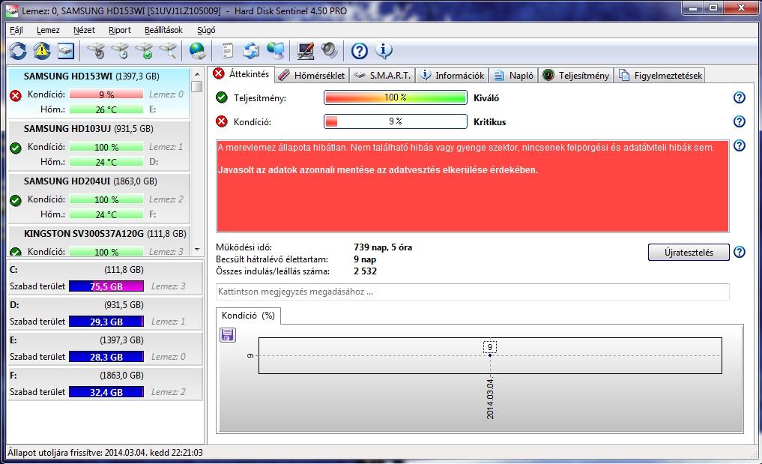762x464 pixels.
Task: Click the 26 °C temperature bar of HD153WI
Action: point(106,109)
